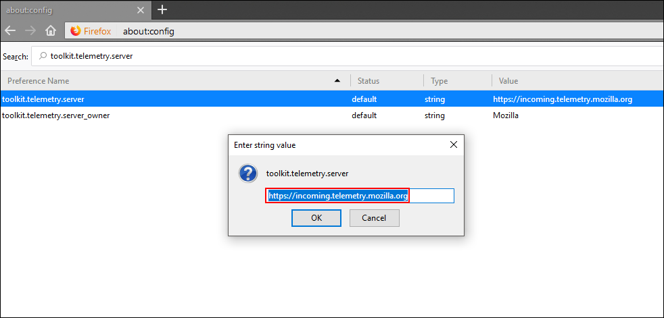
Task: Click the Mozilla value cell
Action: coord(506,115)
